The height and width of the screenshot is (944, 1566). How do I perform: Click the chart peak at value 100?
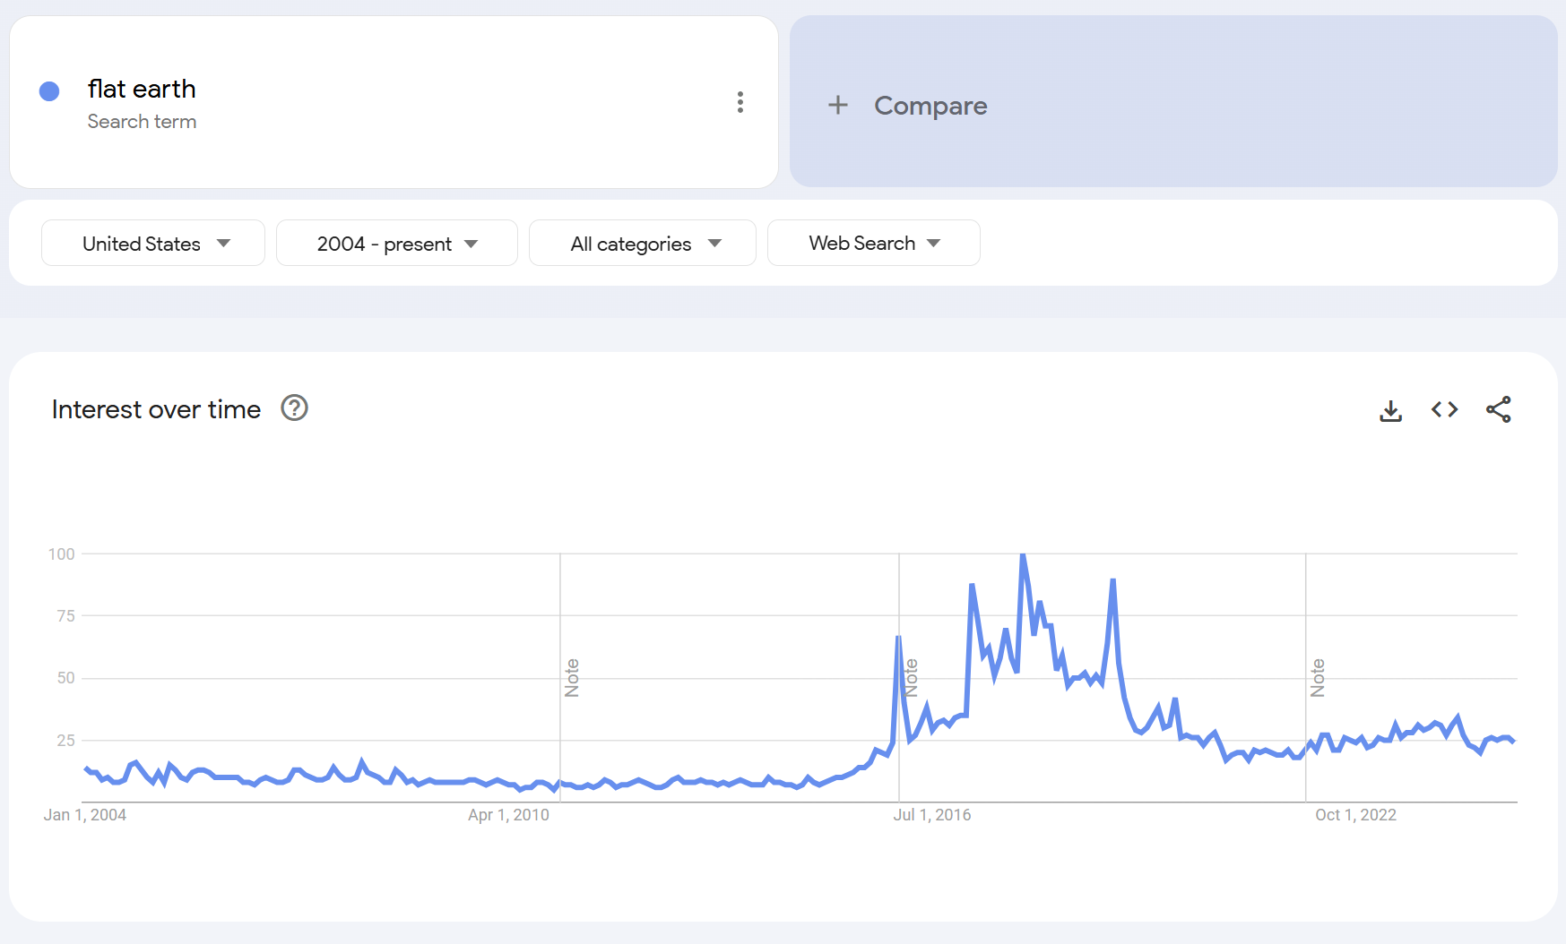point(1022,556)
